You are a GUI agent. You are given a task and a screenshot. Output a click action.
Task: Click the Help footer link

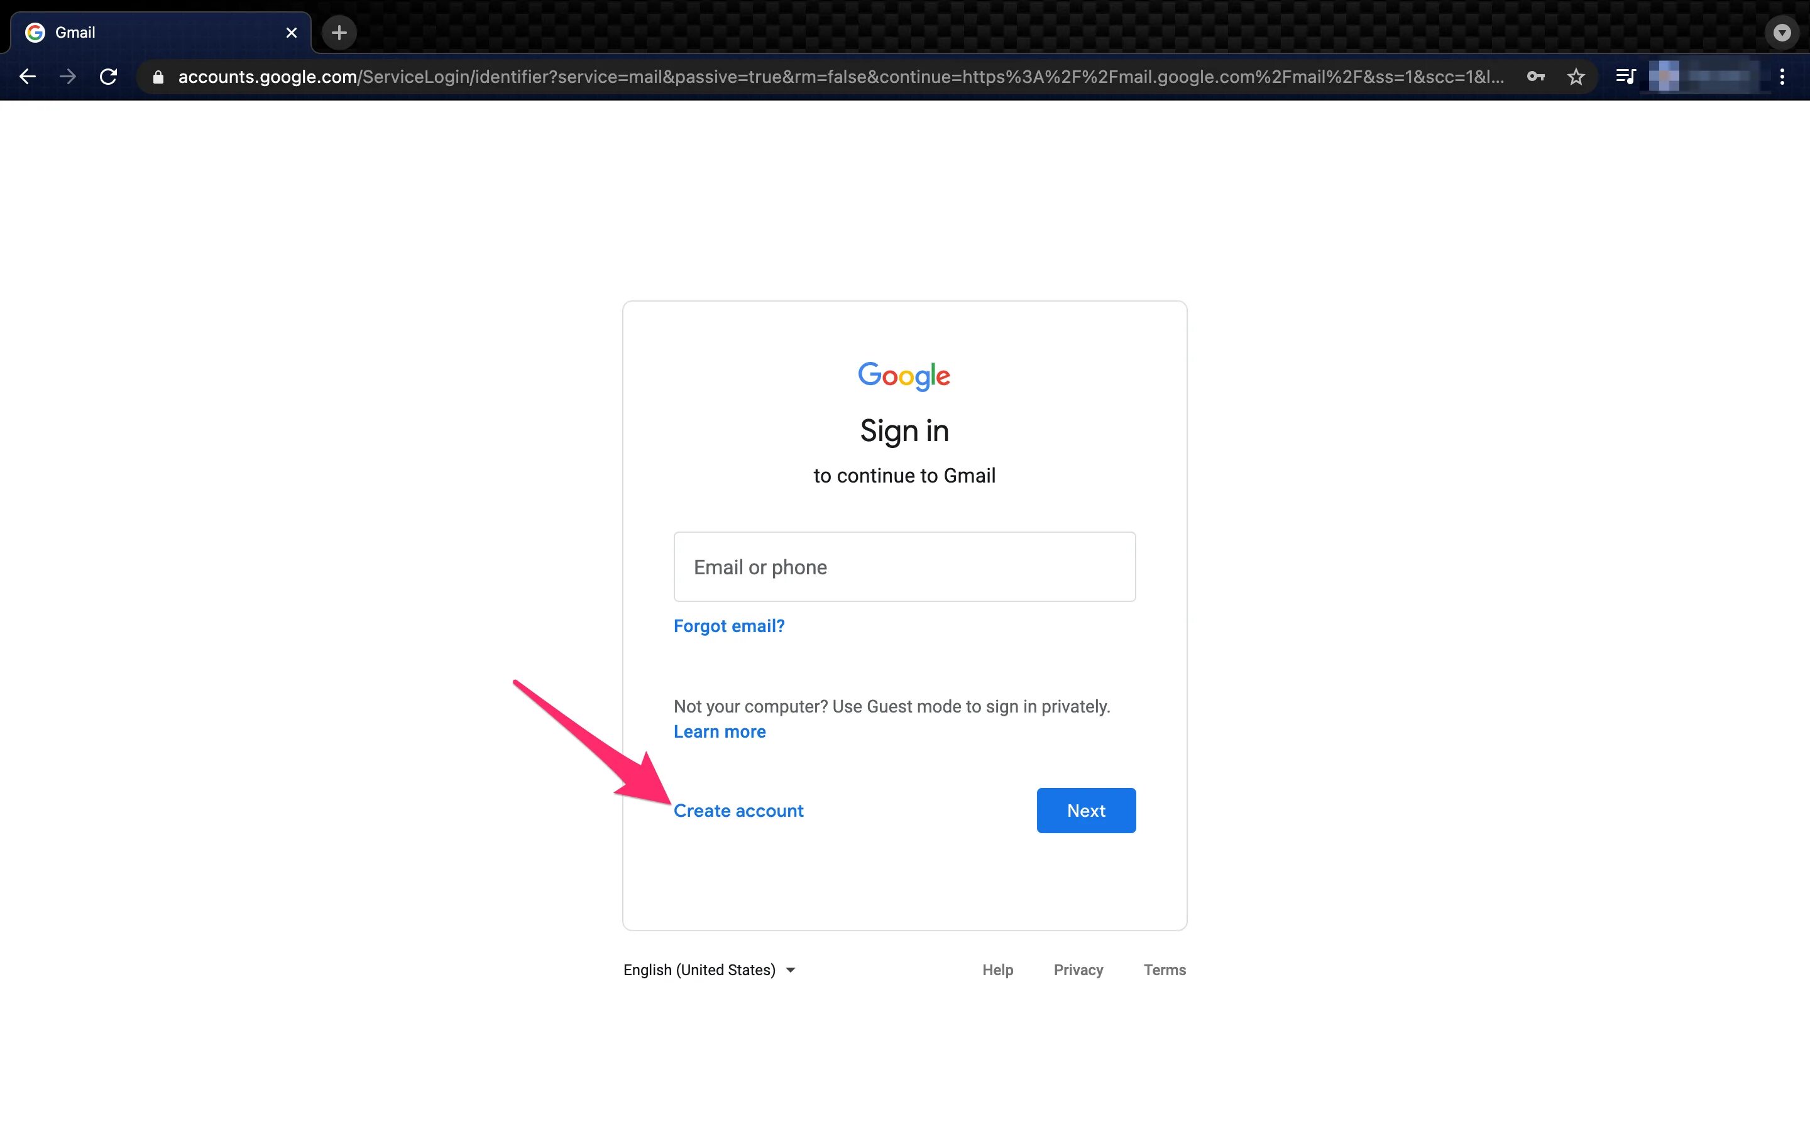point(997,970)
